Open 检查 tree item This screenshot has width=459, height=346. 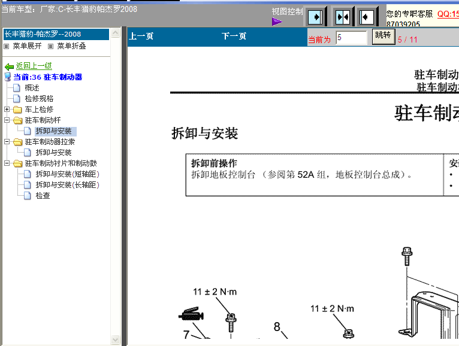43,195
